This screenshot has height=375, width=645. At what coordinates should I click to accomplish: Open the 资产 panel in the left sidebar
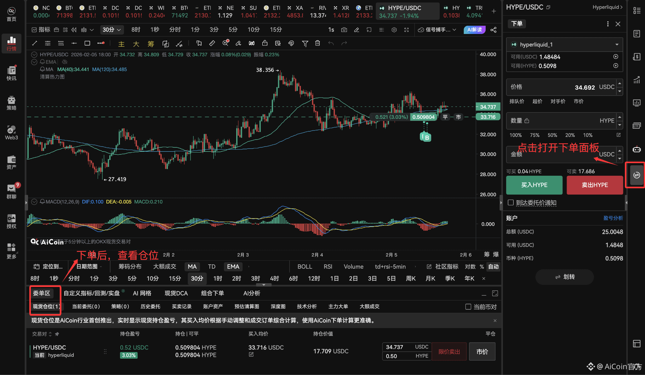pos(11,162)
